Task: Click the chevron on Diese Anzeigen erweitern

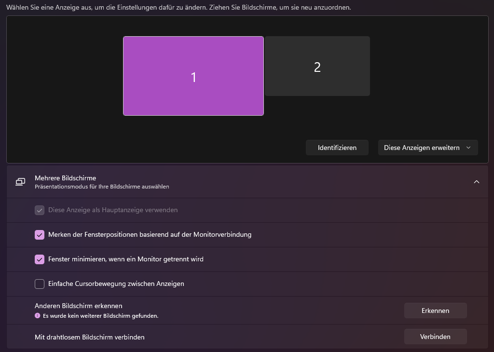Action: 468,148
